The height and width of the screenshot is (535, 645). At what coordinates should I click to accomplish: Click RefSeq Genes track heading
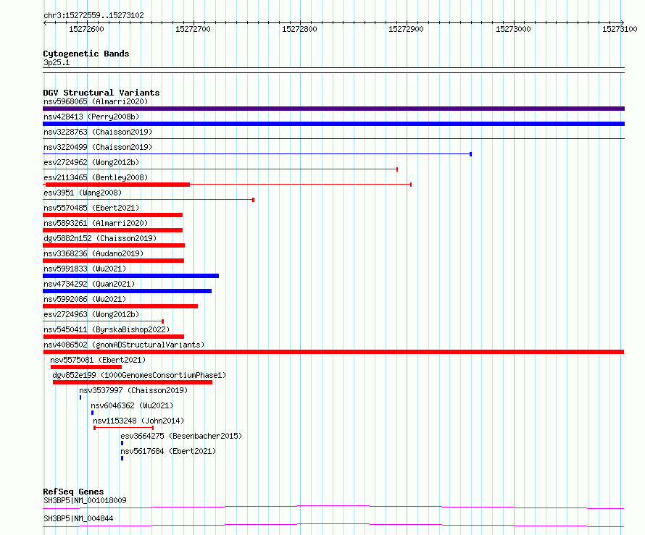click(x=73, y=492)
